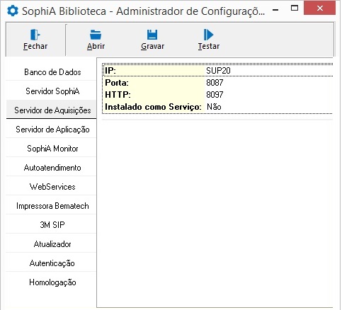Open the Autoatendimento section
Image resolution: width=342 pixels, height=310 pixels.
click(x=51, y=168)
